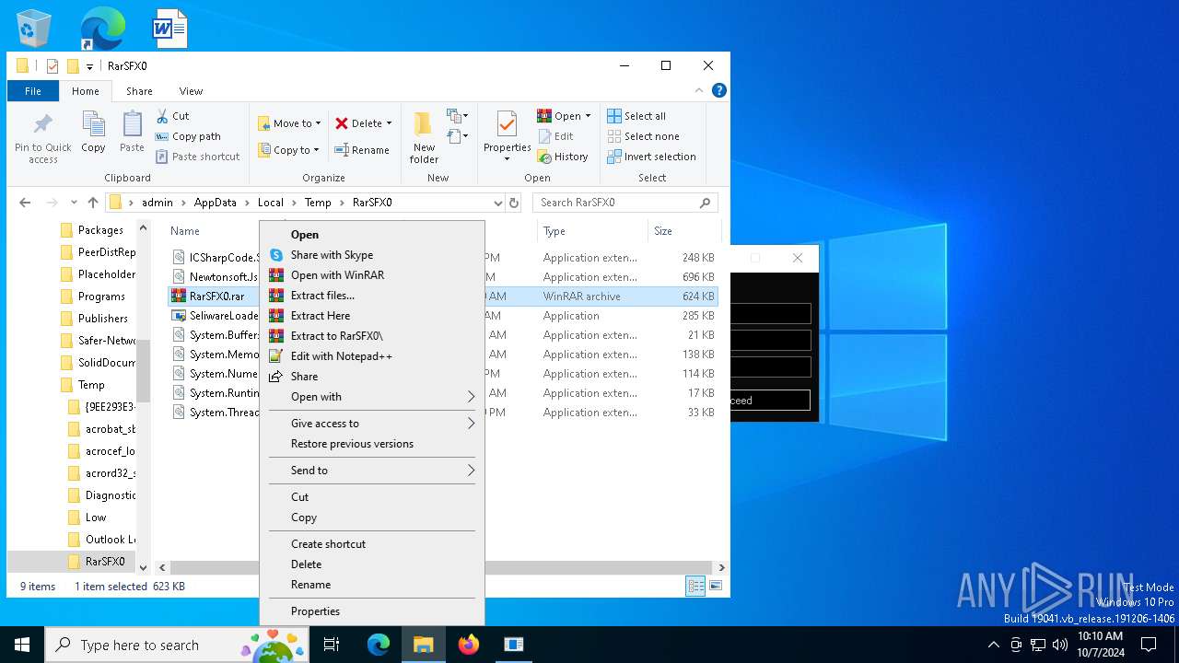Click the Search RarSFX0 field
1179x663 pixels.
pos(625,203)
